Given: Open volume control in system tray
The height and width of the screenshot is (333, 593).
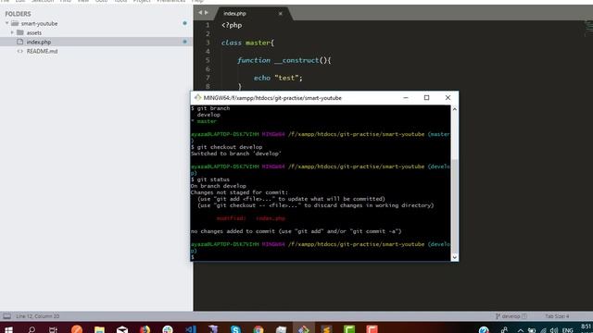Looking at the screenshot, I should (554, 330).
